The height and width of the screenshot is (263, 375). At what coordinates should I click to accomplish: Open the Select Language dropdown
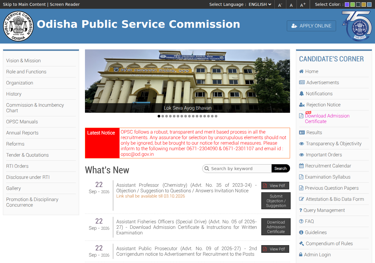[260, 4]
